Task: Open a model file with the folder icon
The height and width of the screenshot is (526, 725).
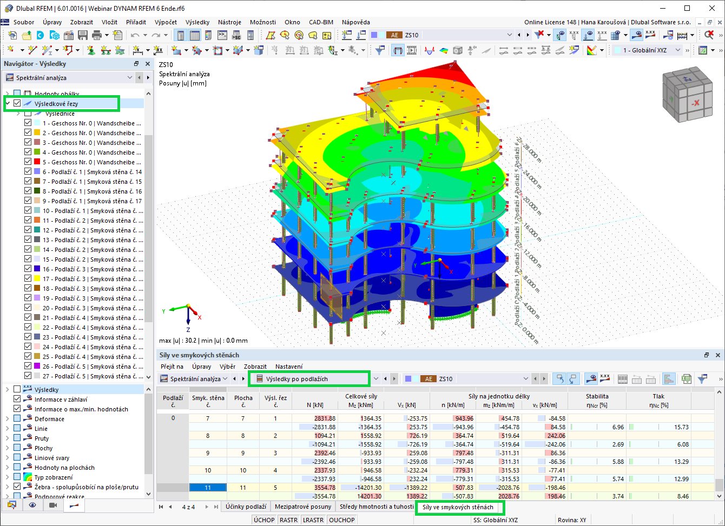Action: tap(27, 35)
